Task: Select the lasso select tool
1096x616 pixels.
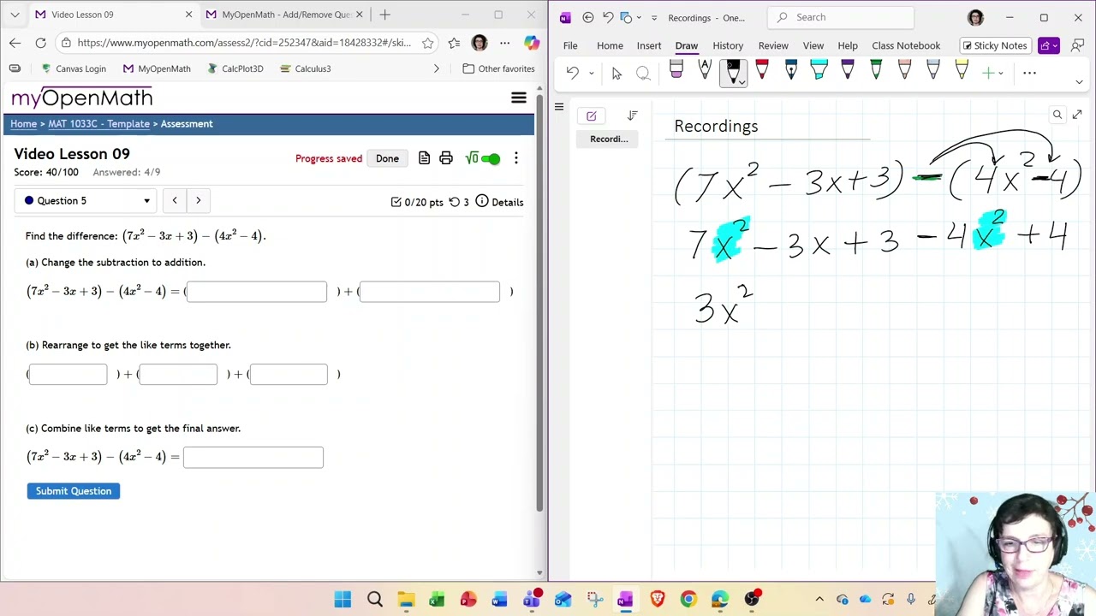Action: 643,74
